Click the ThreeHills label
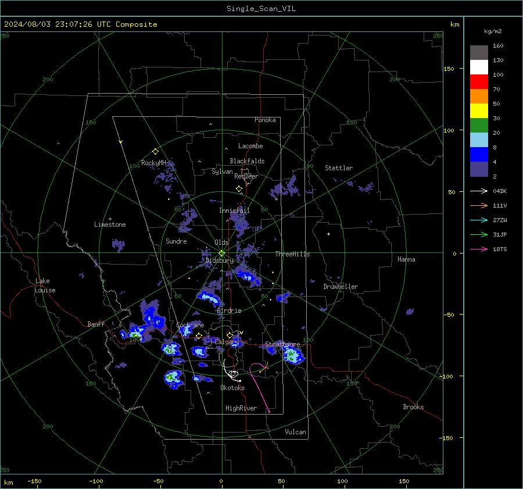Viewport: 523px width, 489px height. [292, 254]
